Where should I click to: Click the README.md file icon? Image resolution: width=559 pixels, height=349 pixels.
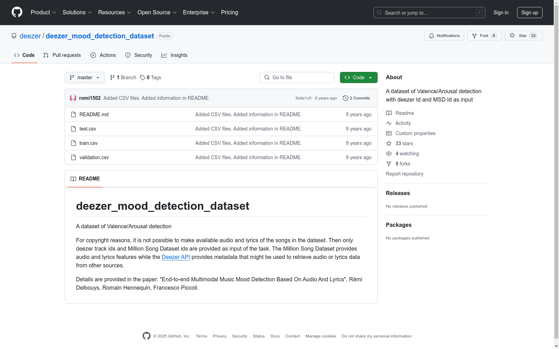(x=73, y=114)
